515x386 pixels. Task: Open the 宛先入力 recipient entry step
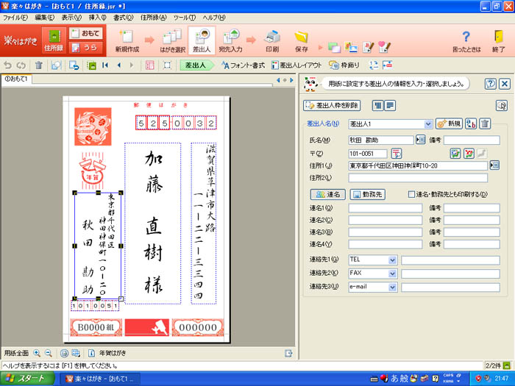coord(231,41)
